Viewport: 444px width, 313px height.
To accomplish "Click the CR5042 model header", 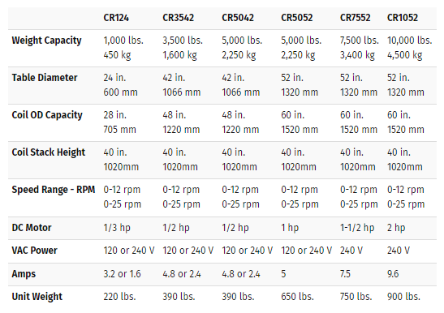I will [x=238, y=18].
